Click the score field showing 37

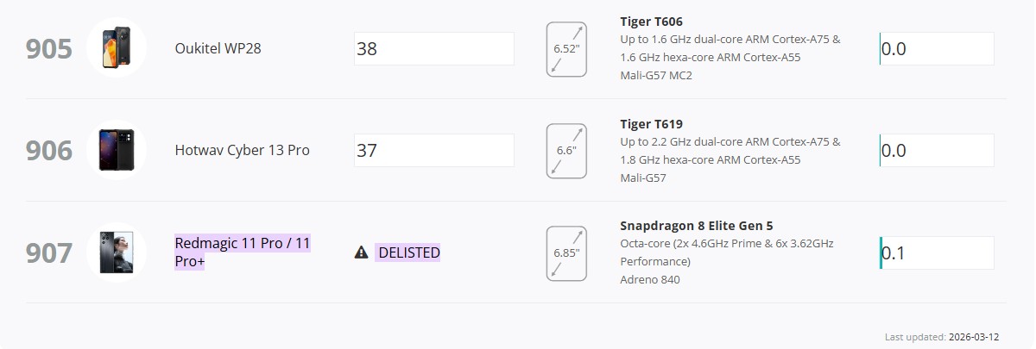coord(433,151)
